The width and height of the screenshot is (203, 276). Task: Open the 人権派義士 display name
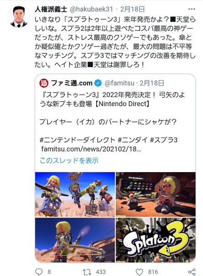click(51, 9)
